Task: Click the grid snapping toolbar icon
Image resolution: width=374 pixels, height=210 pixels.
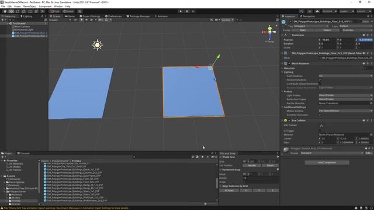Action: (80, 11)
